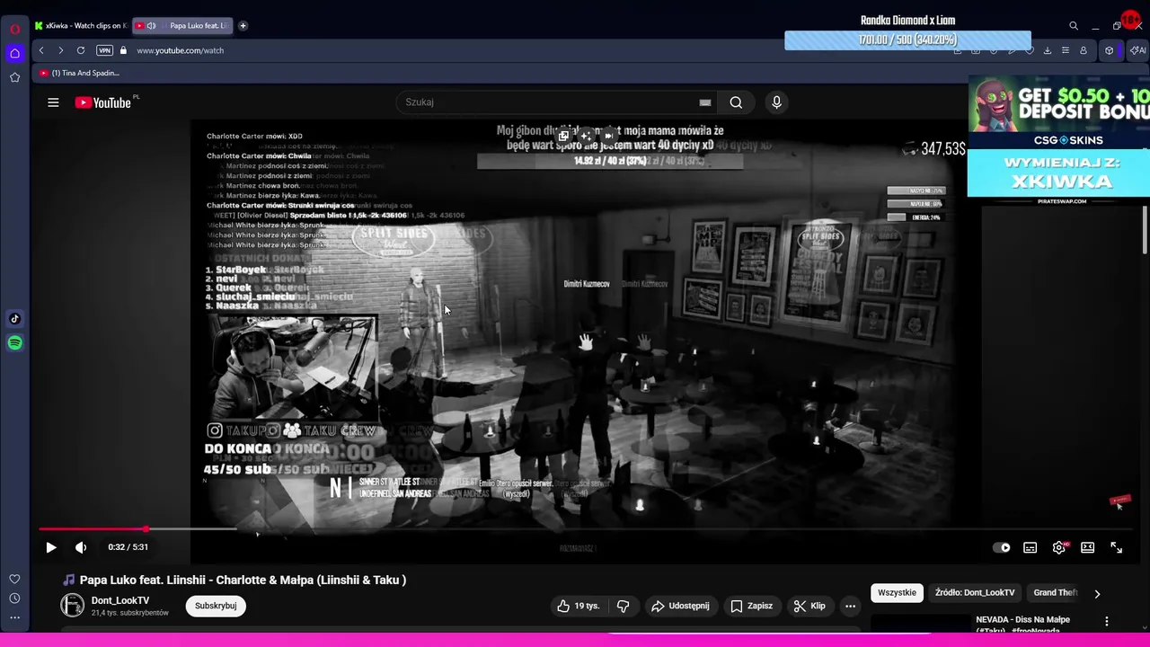Viewport: 1150px width, 647px height.
Task: Open the Dont_LookTV channel avatar
Action: coord(72,606)
